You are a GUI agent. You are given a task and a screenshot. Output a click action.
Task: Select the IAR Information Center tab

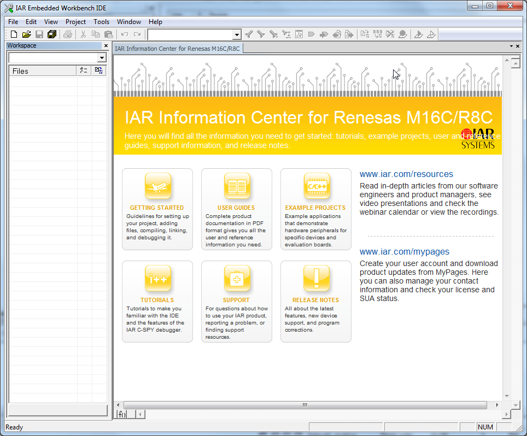(177, 48)
